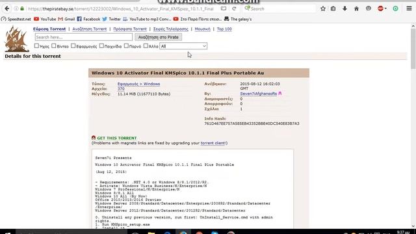Click the Info Hash value text

pos(252,123)
